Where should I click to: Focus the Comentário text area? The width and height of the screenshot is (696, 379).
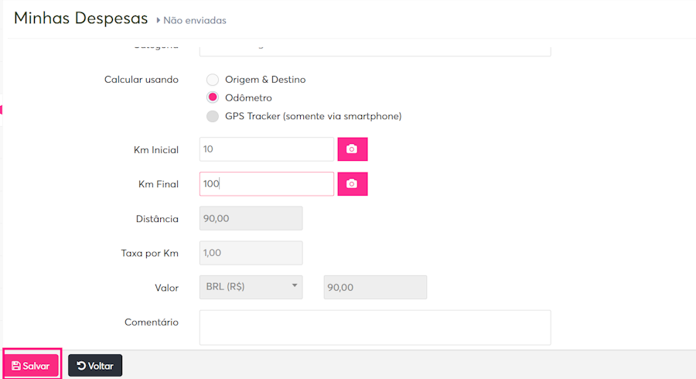pyautogui.click(x=374, y=327)
